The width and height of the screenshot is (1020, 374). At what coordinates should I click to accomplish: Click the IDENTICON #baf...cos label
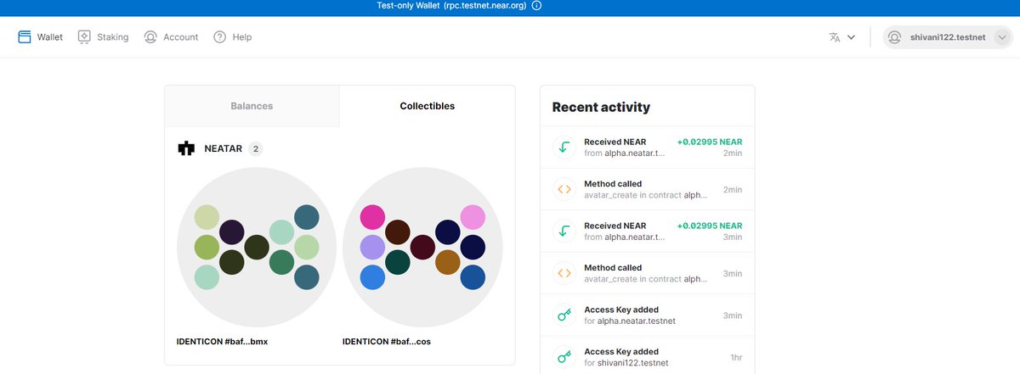tap(386, 342)
